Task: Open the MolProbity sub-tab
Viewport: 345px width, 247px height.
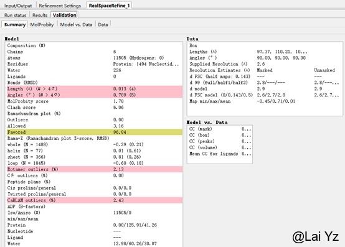Action: click(x=42, y=25)
